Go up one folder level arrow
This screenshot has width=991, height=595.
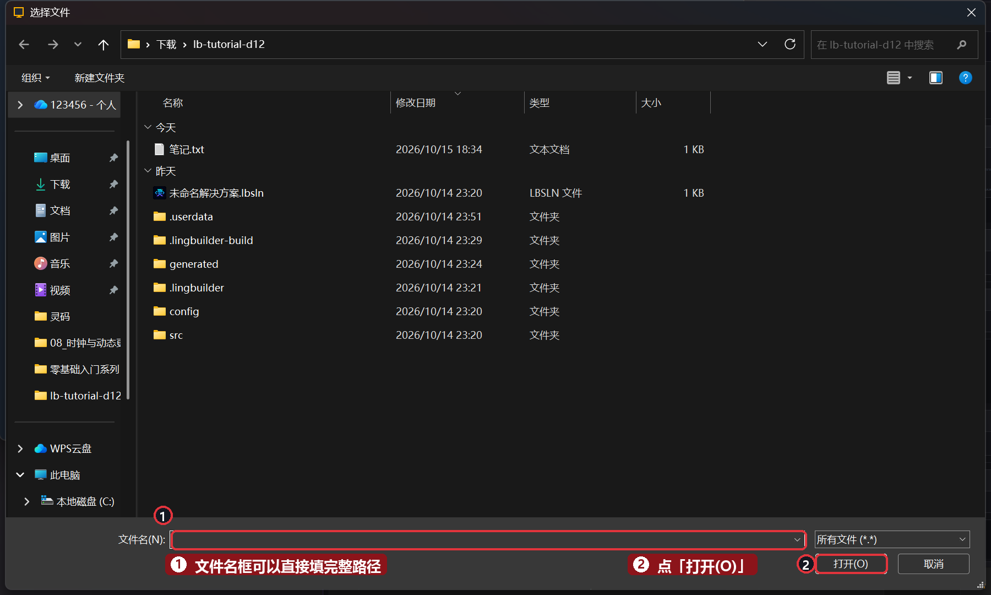tap(103, 45)
